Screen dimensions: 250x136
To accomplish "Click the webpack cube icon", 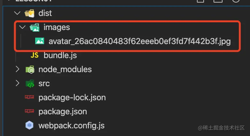I will 30,125.
